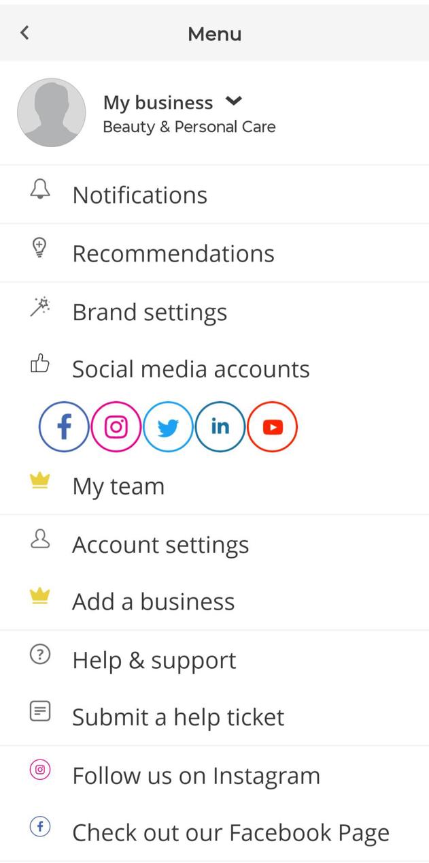Expand the My business dropdown chevron
This screenshot has width=429, height=863.
234,101
